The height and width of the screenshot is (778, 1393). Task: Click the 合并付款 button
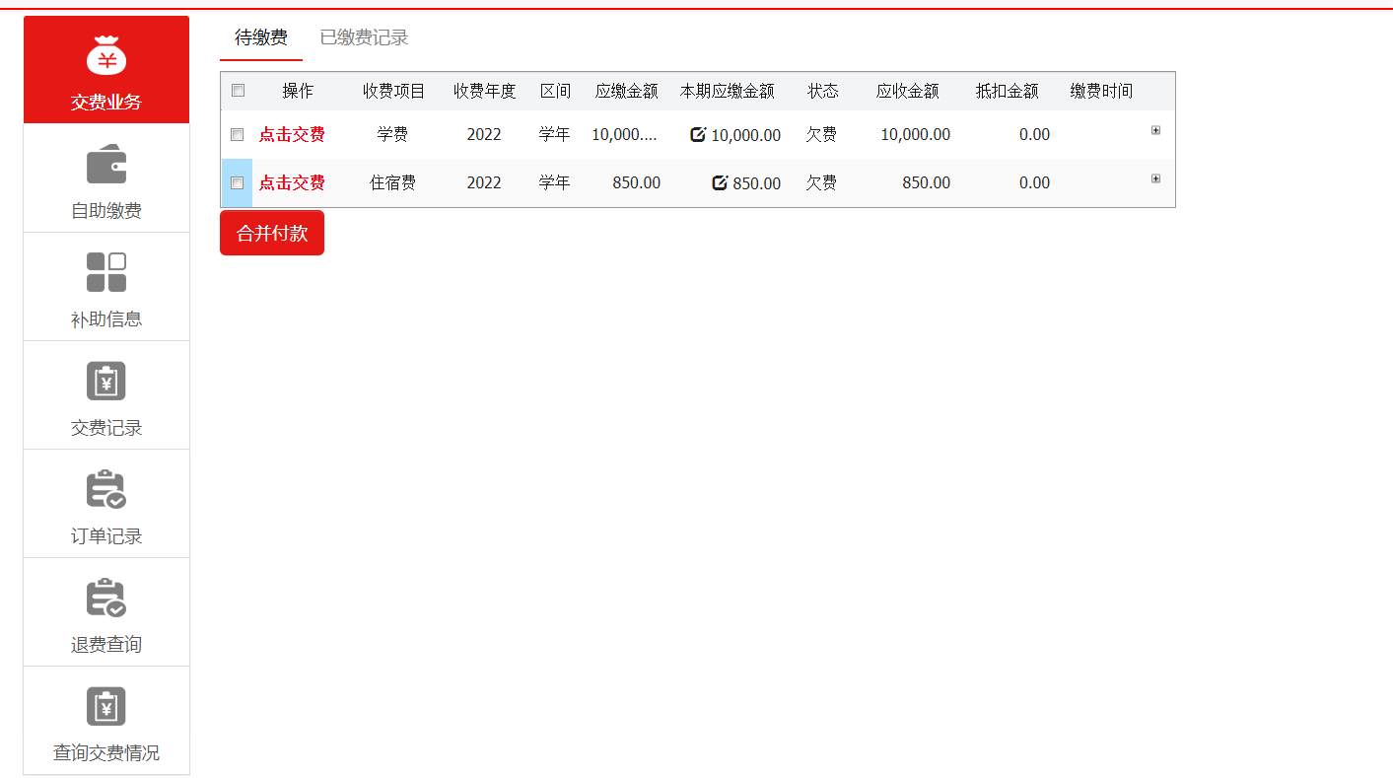tap(272, 233)
